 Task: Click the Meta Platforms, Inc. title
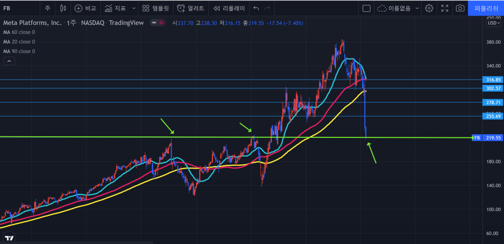32,23
